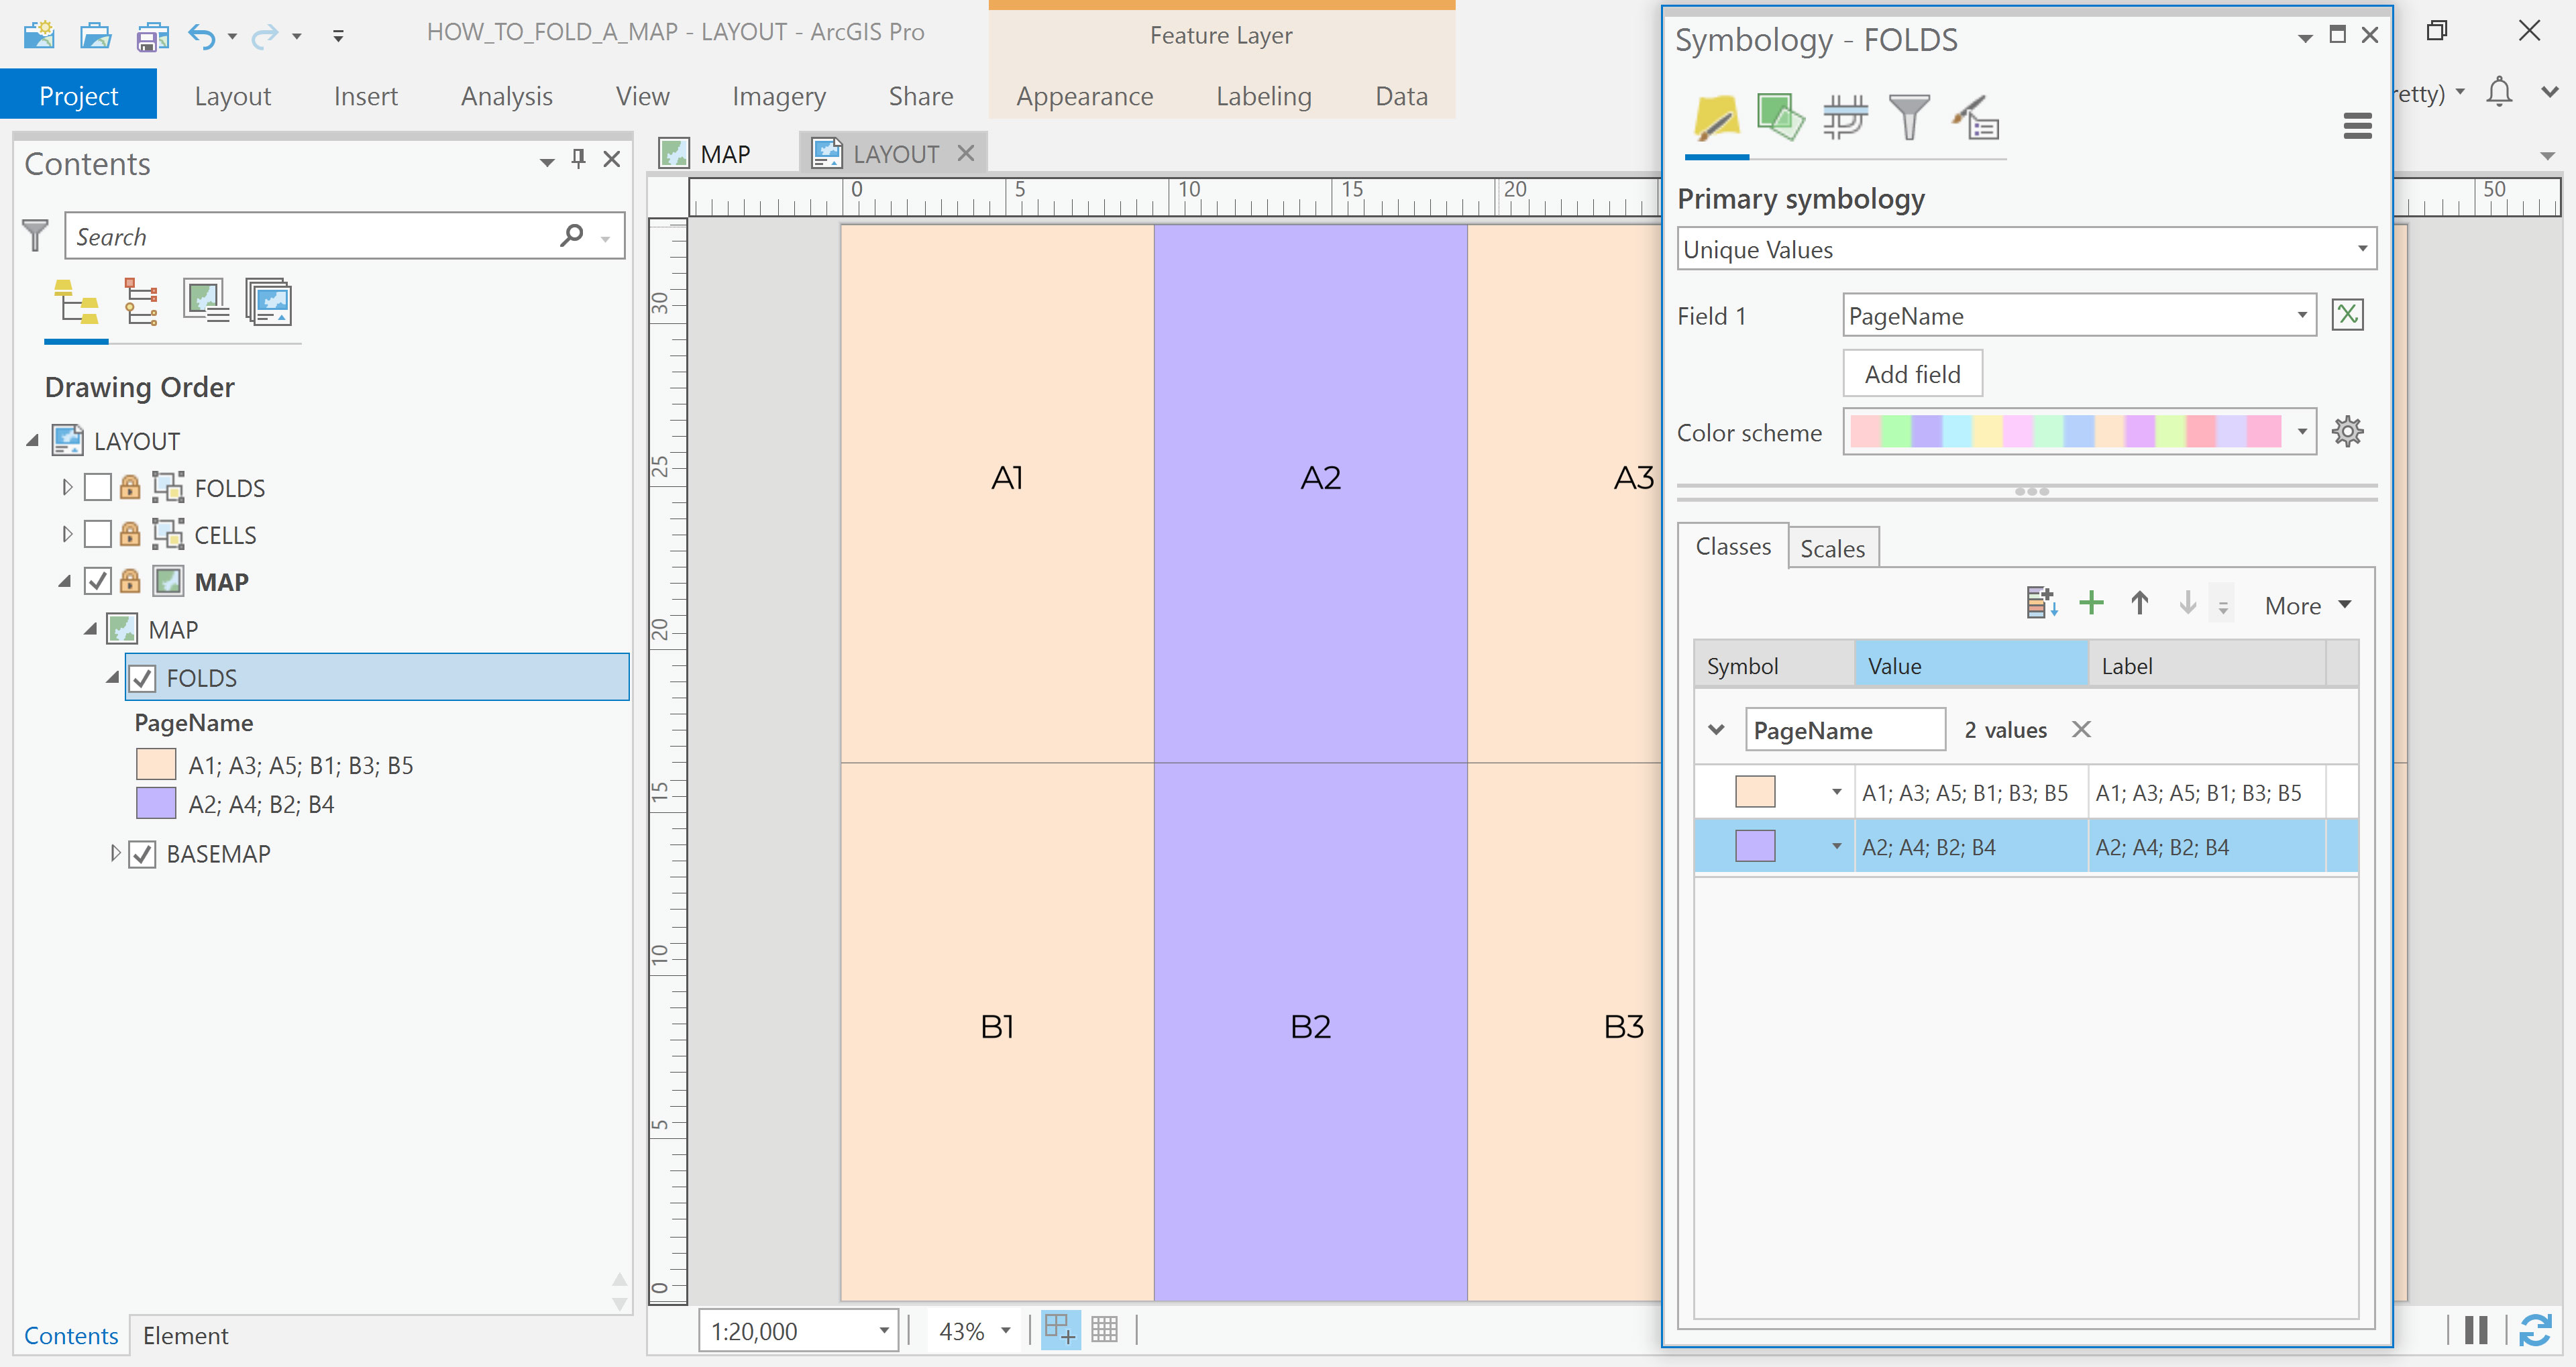Uncheck the FOLDS layer visibility checkbox
The image size is (2576, 1367).
click(142, 678)
